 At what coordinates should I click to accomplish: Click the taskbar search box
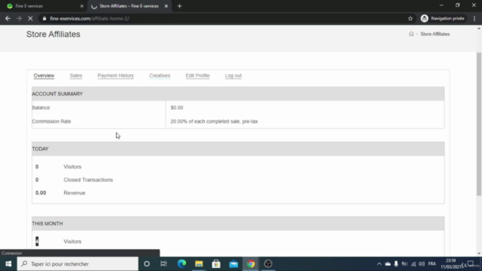coord(78,264)
